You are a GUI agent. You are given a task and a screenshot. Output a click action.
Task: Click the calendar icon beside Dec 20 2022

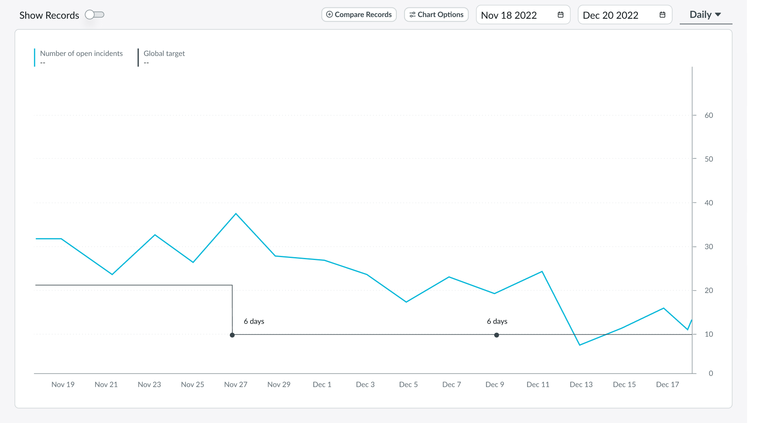(x=662, y=14)
